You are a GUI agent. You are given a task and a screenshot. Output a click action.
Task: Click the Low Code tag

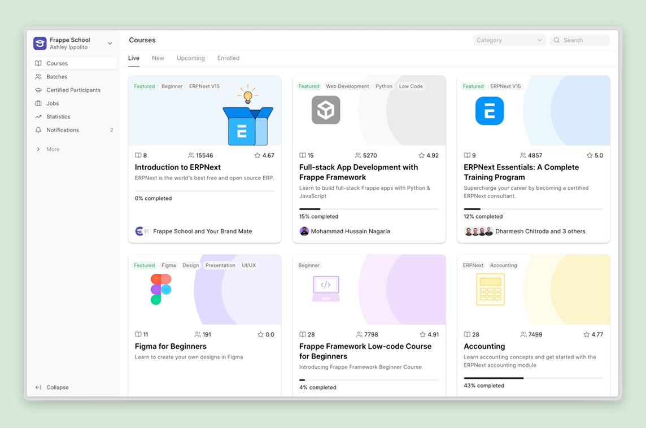coord(411,86)
